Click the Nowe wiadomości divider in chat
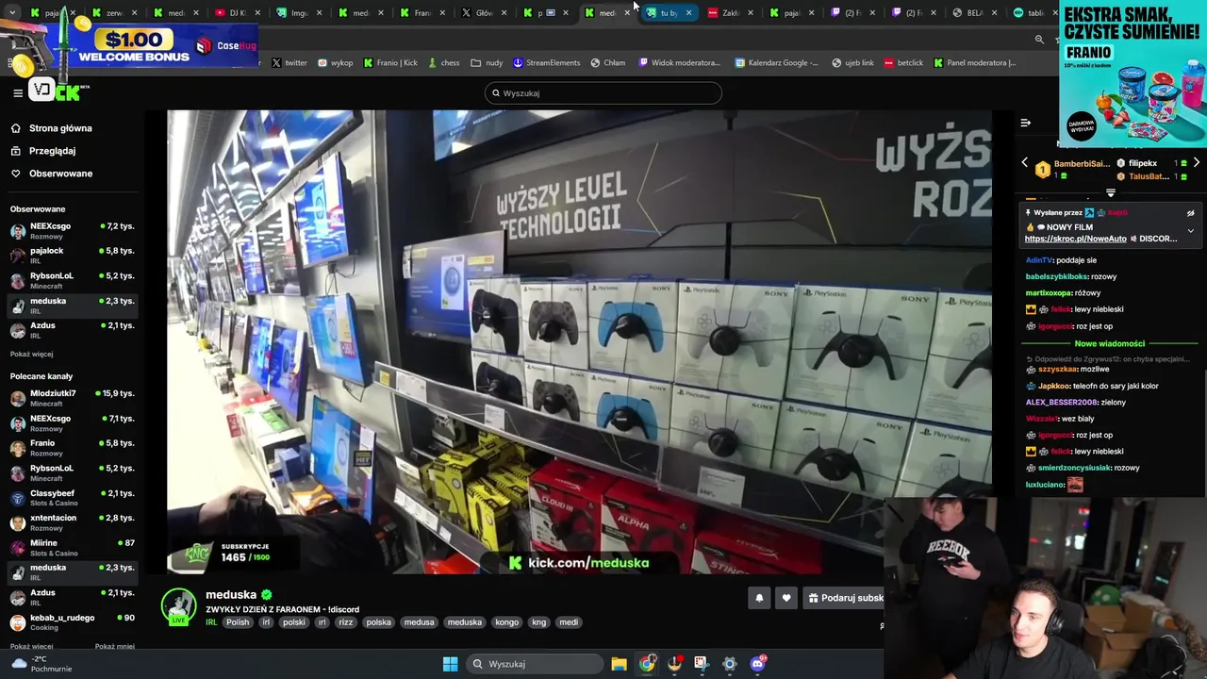 pyautogui.click(x=1109, y=343)
